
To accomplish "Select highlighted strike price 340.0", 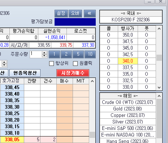I will [x=128, y=61].
